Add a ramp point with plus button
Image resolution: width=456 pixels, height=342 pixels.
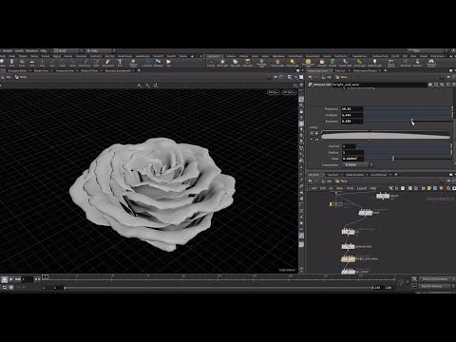[316, 133]
